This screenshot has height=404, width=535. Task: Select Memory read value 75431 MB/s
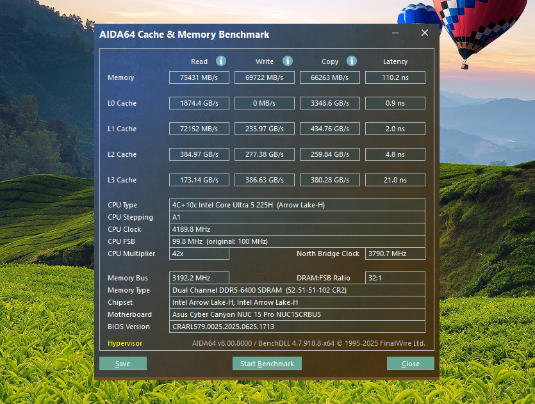pos(199,77)
